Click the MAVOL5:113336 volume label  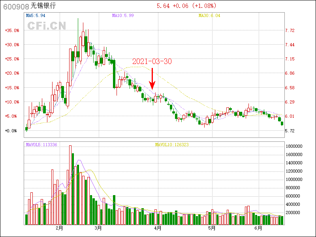pyautogui.click(x=41, y=145)
